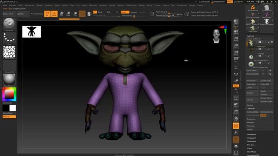Click the silhouette thumbnail preview

tap(31, 32)
